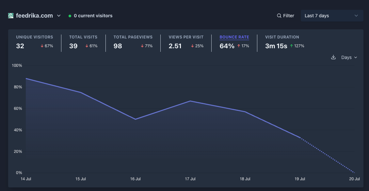Image resolution: width=369 pixels, height=191 pixels.
Task: Click the Total Pageviews down arrow indicator
Action: pos(142,46)
